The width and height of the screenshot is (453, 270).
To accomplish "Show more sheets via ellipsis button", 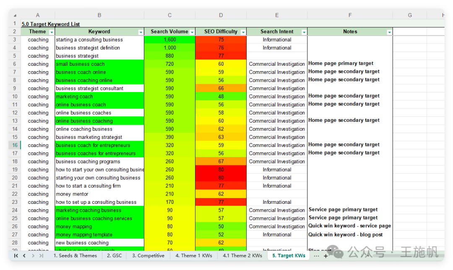I will (x=316, y=256).
